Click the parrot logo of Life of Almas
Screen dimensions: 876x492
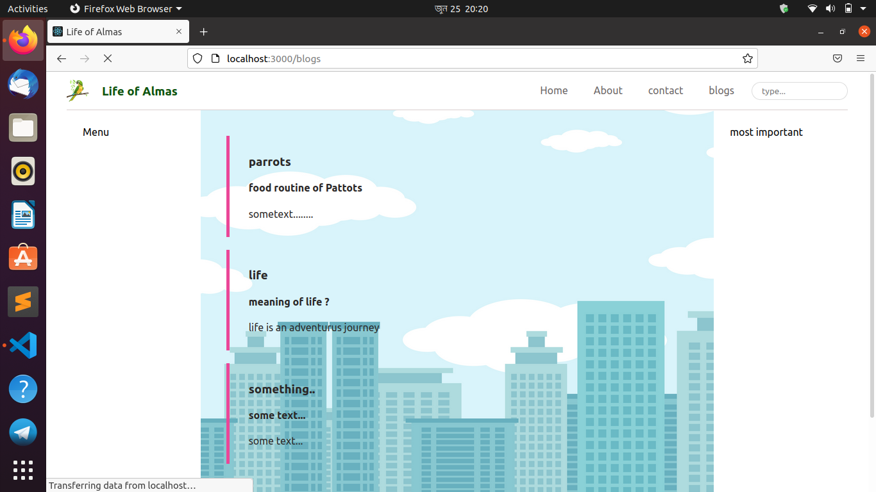(78, 90)
